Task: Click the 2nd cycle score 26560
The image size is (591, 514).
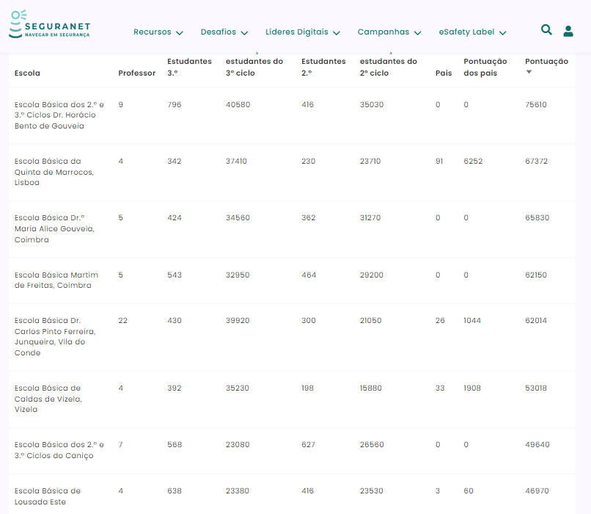Action: pyautogui.click(x=372, y=444)
